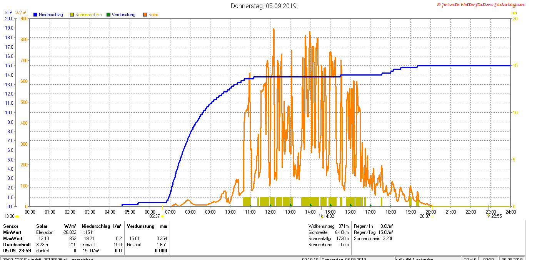Click the Sichtweite value 6-10km
Screen dimensions: 537x260
click(342, 232)
